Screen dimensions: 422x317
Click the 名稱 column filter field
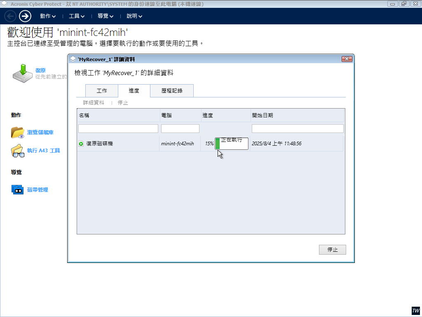tap(118, 129)
